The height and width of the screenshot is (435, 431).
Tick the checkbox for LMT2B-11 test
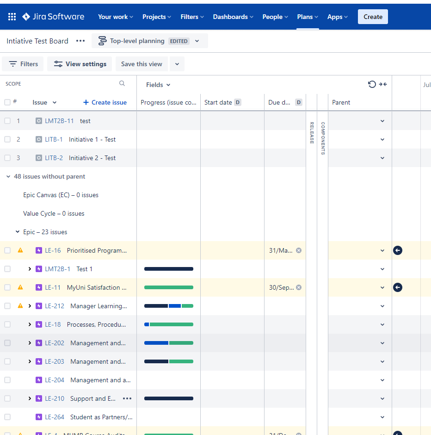7,121
